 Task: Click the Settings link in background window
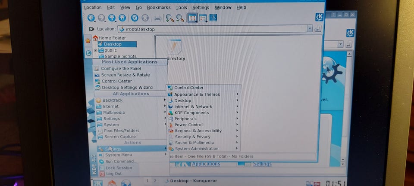(262, 164)
